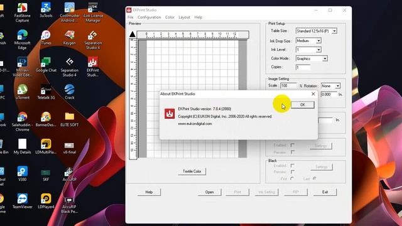This screenshot has width=402, height=226.
Task: Open AccuRIP Black Pearl icon
Action: point(70,205)
